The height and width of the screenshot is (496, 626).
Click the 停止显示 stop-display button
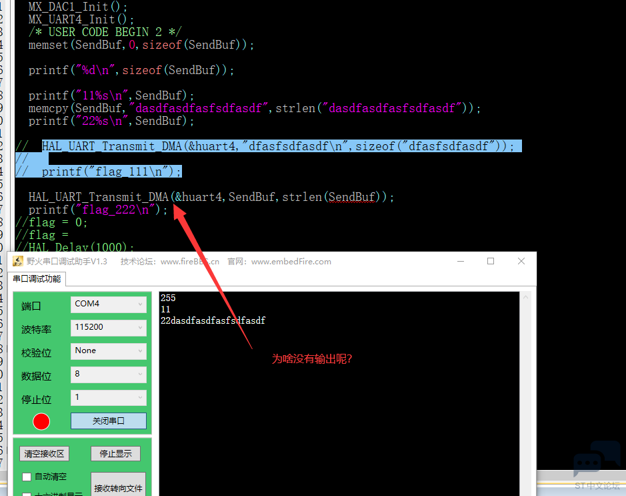[x=115, y=453]
